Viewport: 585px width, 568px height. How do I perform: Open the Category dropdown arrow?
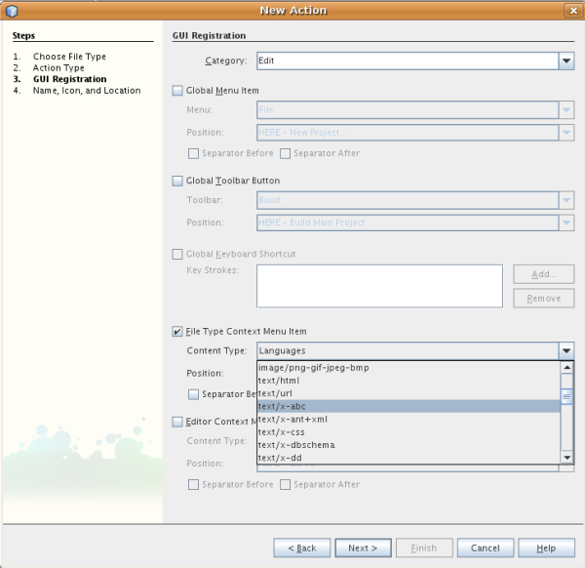tap(565, 61)
